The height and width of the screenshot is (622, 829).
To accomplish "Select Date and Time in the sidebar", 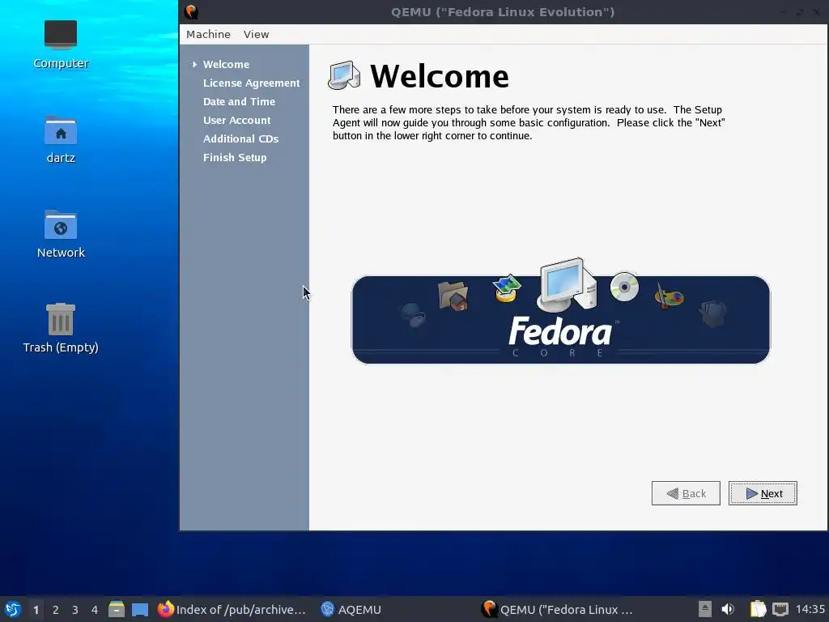I will (x=239, y=101).
